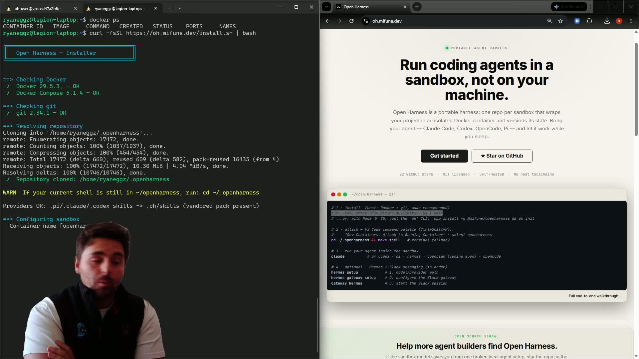Image resolution: width=639 pixels, height=359 pixels.
Task: Click the browser page vertical scrollbar
Action: [x=636, y=90]
